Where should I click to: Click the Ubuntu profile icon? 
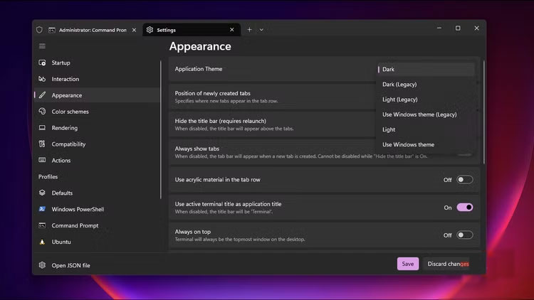tap(43, 242)
